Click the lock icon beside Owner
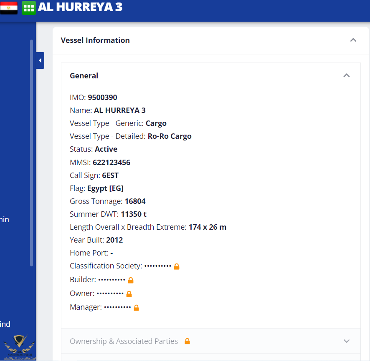Screen dimensions: 370x361 129,294
